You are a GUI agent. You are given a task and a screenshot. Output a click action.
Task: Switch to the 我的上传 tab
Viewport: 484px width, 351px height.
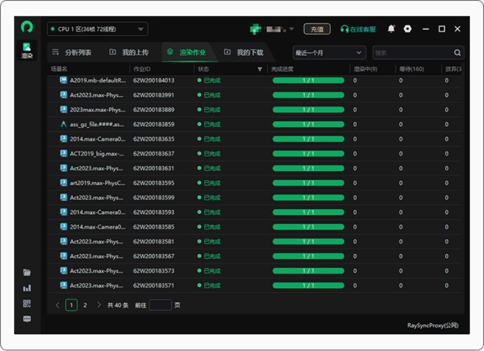point(129,52)
